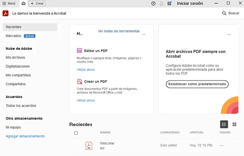Open the Welcome file name
The image size is (244, 156).
point(107,143)
